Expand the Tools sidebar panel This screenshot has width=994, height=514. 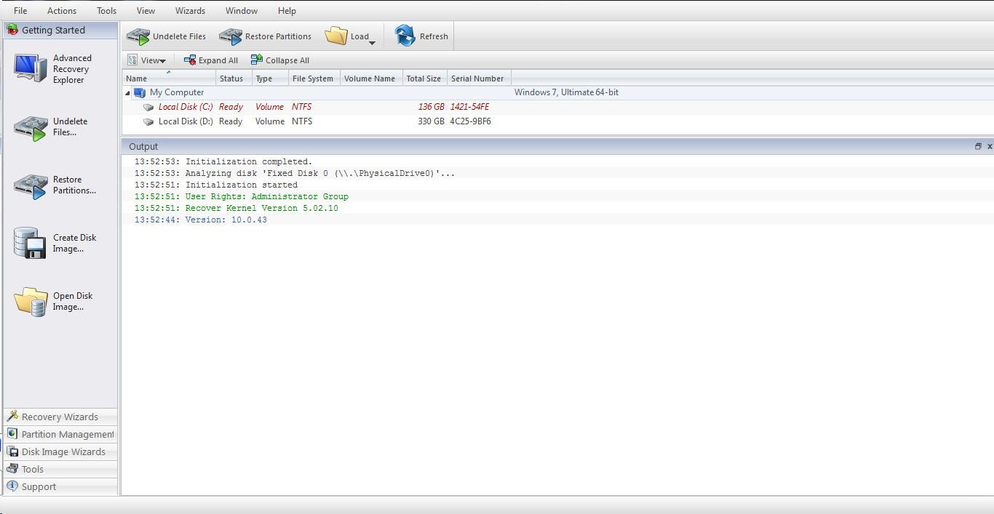click(x=60, y=469)
